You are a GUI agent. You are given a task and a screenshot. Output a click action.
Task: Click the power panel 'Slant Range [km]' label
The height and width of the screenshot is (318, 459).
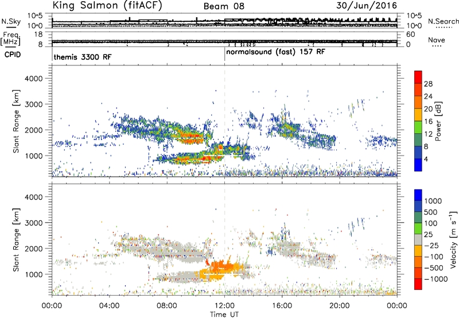pos(16,122)
